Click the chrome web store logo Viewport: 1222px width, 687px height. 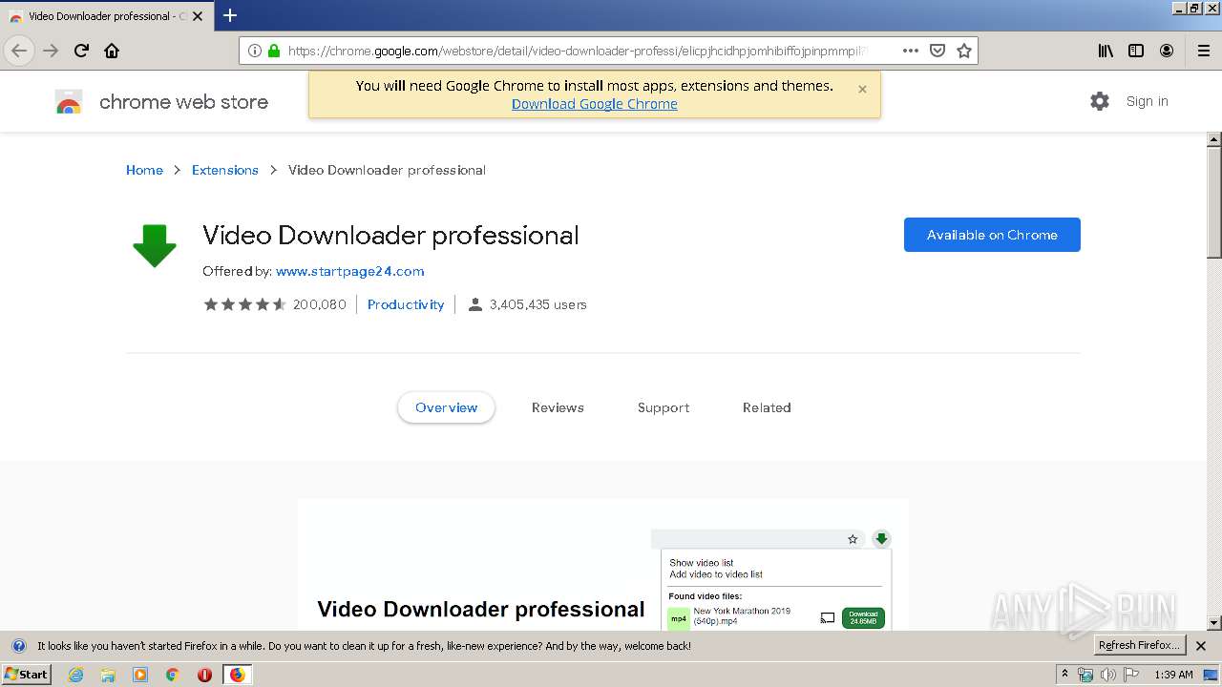(161, 102)
